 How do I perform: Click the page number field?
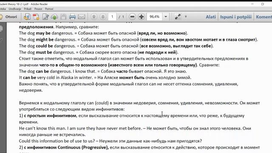112,17
